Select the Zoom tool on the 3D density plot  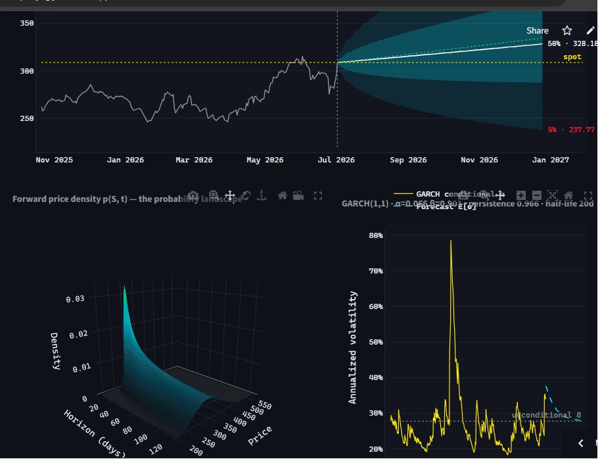(x=214, y=196)
